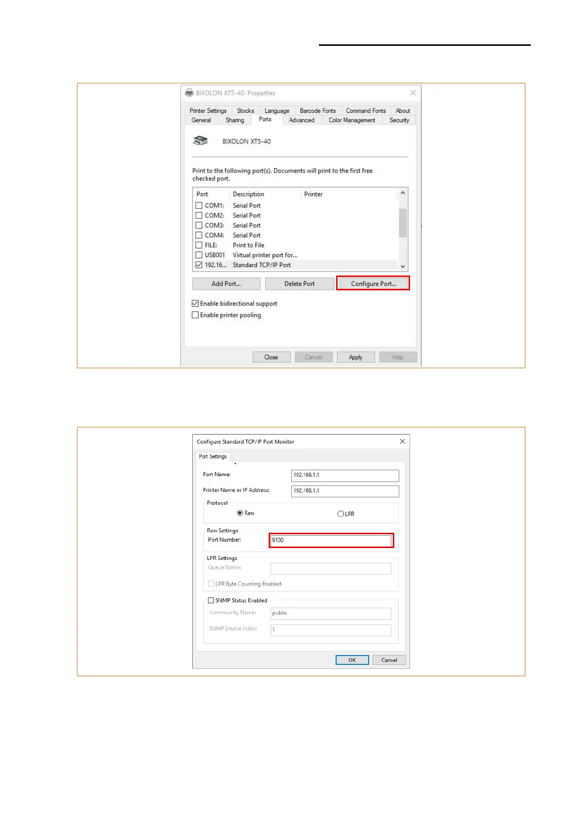Select the Barcode Fonts tab

tap(318, 111)
